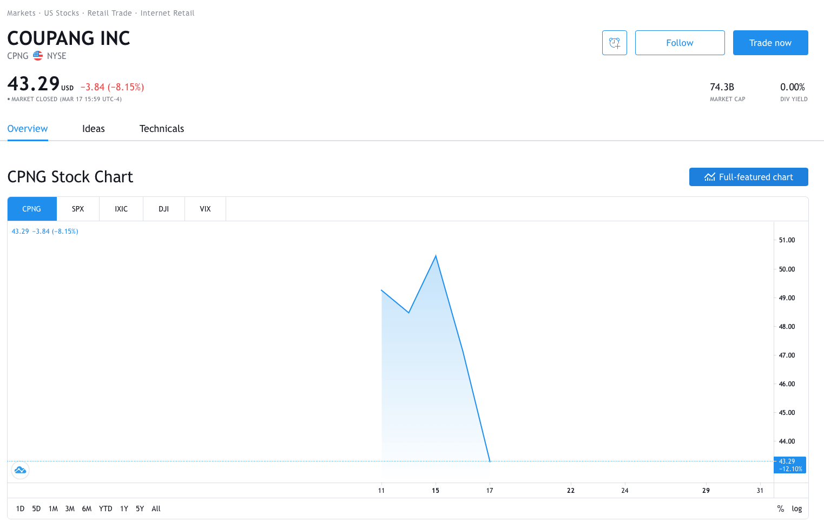Click the 51.00 price axis label
Image resolution: width=824 pixels, height=528 pixels.
(787, 240)
